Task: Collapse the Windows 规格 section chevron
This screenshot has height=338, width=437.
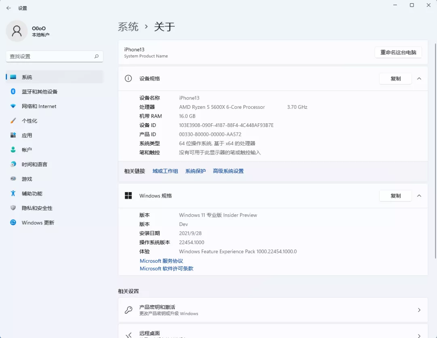Action: point(419,196)
